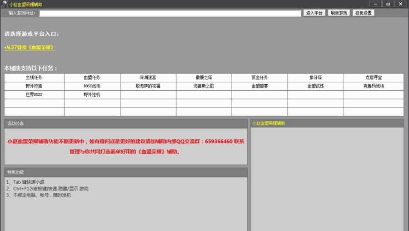Click the 输入游戏网址 label

point(22,13)
